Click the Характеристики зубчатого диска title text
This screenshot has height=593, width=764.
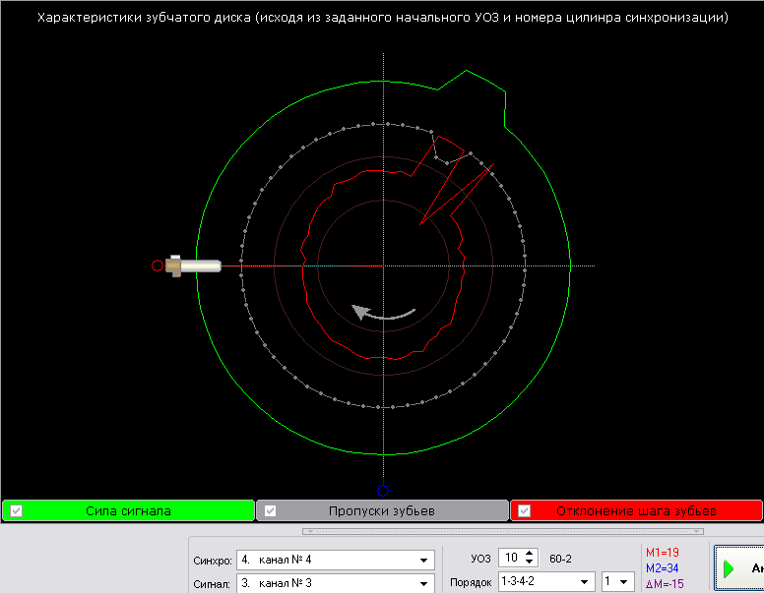[x=382, y=18]
